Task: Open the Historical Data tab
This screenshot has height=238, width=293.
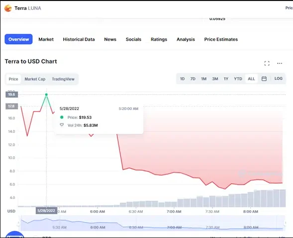Action: (x=79, y=39)
